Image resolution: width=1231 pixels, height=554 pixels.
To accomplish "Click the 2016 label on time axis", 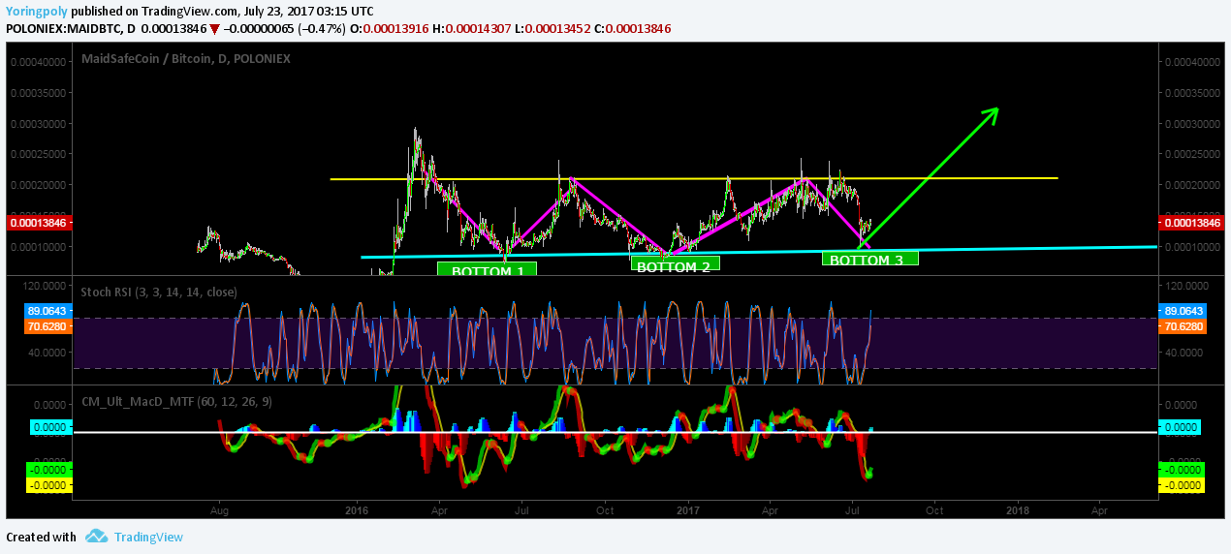I will tap(358, 509).
